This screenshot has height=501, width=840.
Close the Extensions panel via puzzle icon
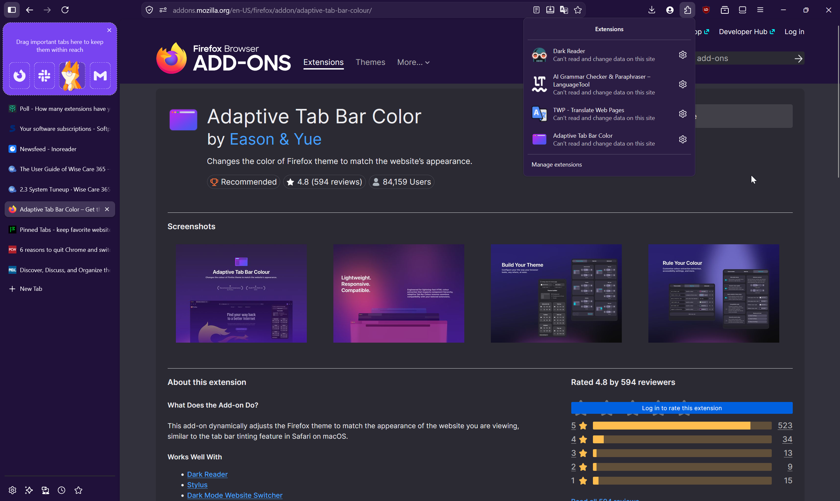point(688,10)
